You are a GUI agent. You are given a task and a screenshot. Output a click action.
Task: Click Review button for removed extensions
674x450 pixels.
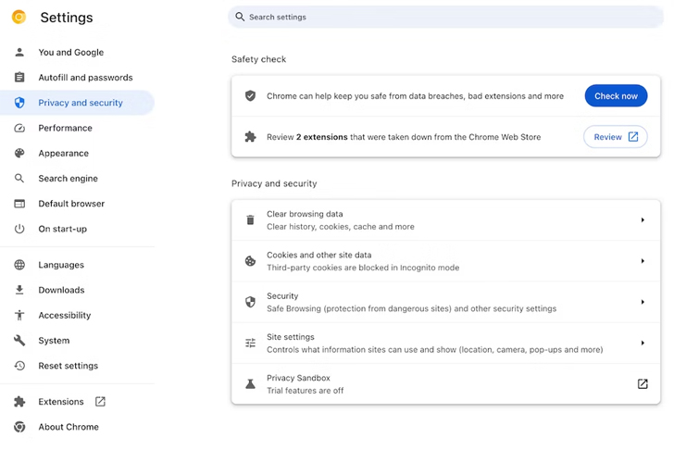click(615, 137)
